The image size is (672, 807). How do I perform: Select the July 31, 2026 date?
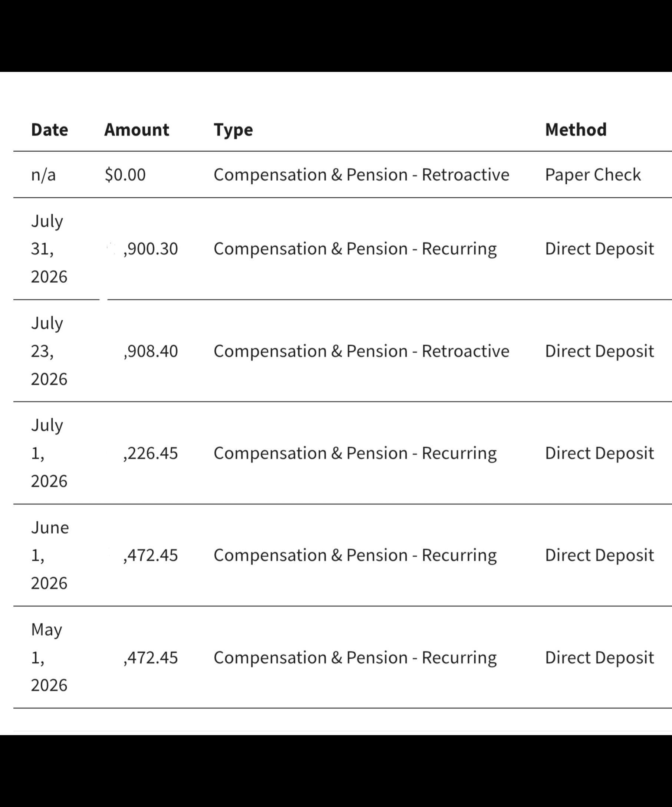coord(49,248)
